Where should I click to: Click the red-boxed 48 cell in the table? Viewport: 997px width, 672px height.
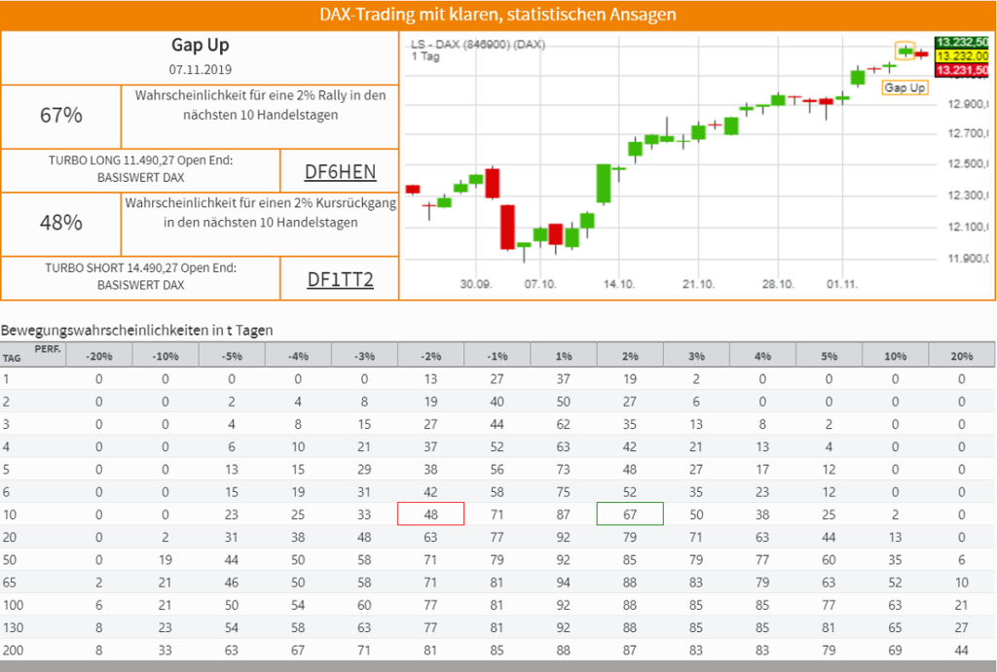430,513
